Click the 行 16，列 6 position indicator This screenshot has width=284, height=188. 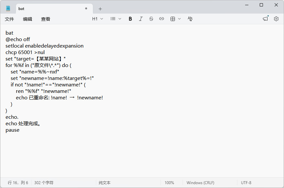(18, 183)
